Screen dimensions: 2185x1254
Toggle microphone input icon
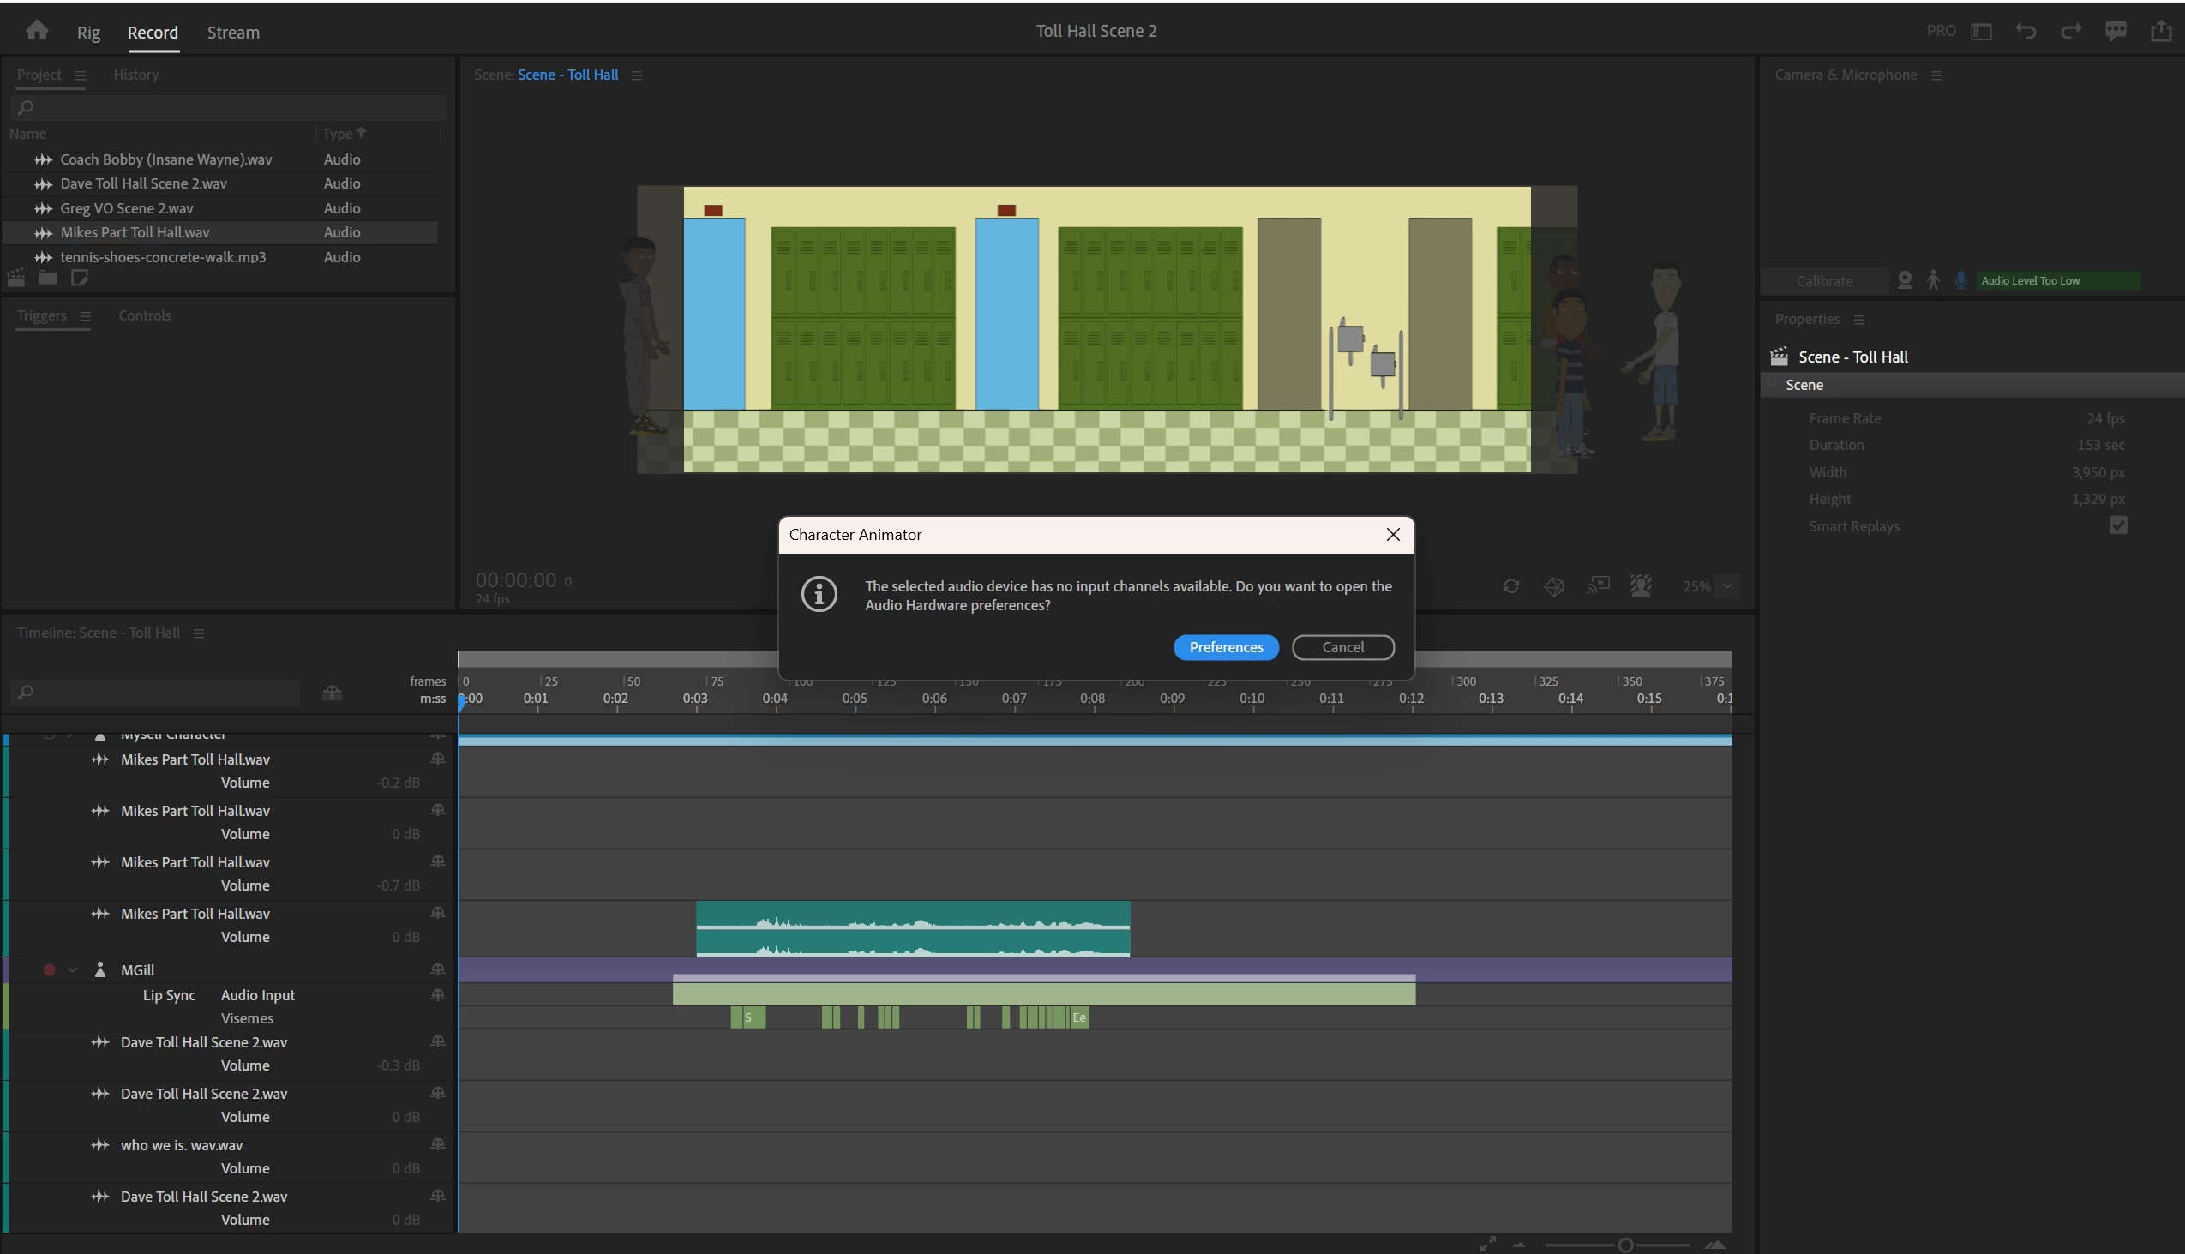tap(1961, 280)
